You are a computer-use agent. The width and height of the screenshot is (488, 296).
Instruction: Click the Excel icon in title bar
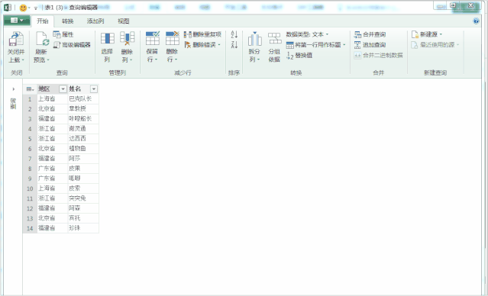tap(8, 8)
